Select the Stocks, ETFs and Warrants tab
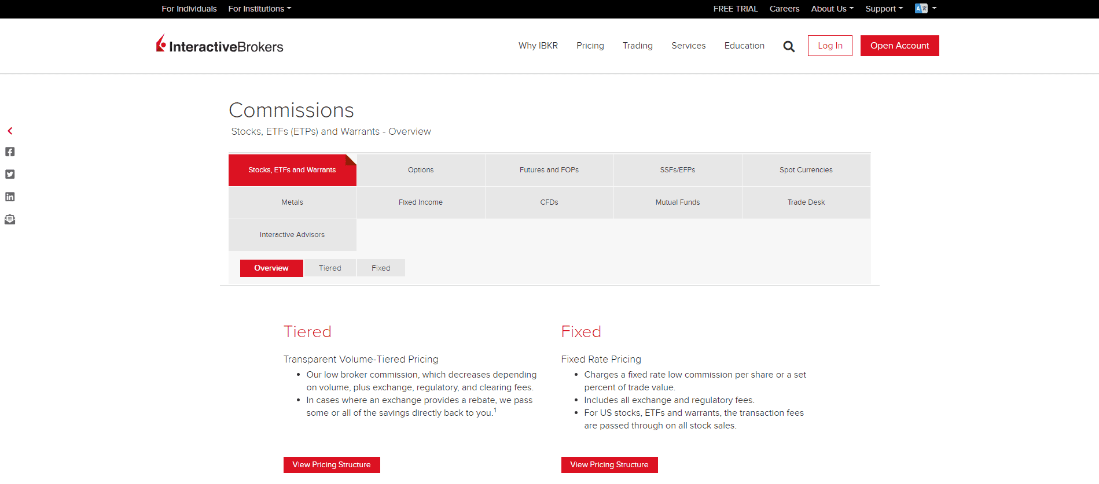This screenshot has height=484, width=1099. pos(292,170)
